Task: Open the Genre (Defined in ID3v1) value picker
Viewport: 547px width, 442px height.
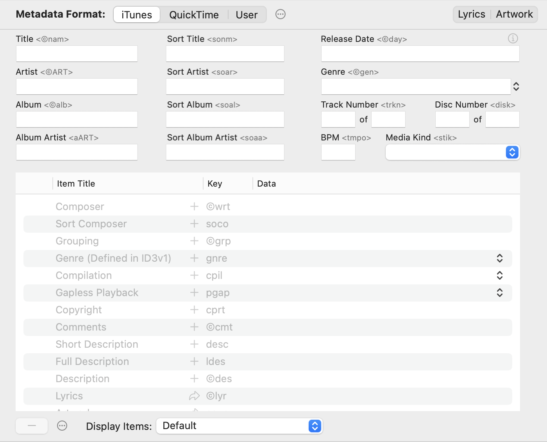Action: 500,258
